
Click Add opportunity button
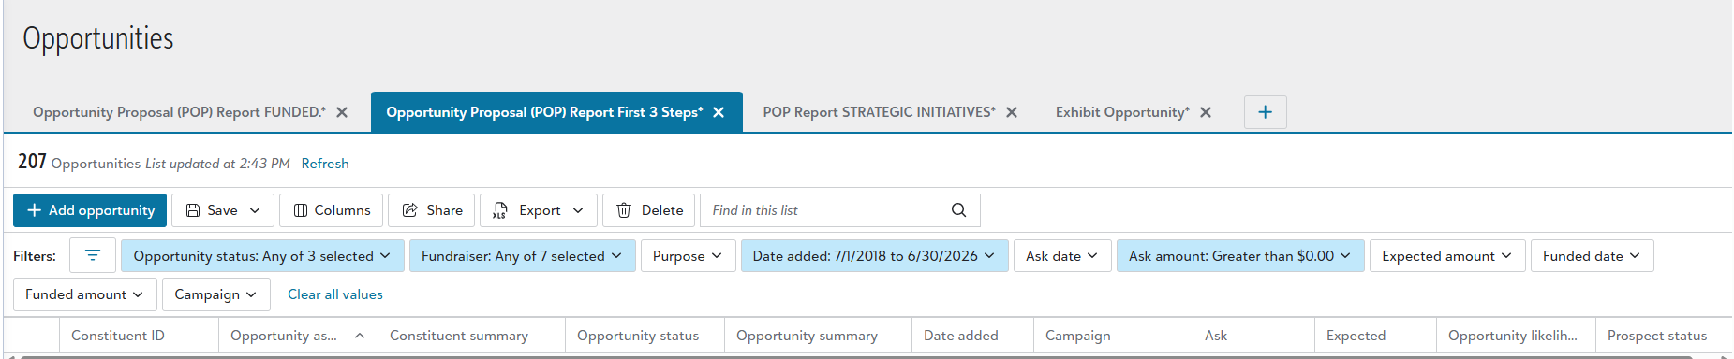(90, 210)
